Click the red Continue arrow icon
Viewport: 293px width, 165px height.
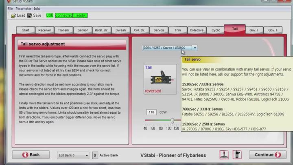tap(278, 155)
